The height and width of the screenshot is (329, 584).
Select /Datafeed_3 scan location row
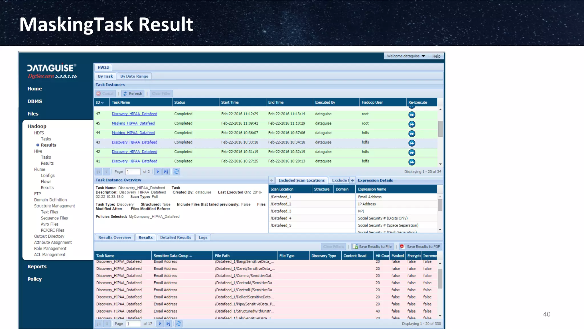pos(312,211)
